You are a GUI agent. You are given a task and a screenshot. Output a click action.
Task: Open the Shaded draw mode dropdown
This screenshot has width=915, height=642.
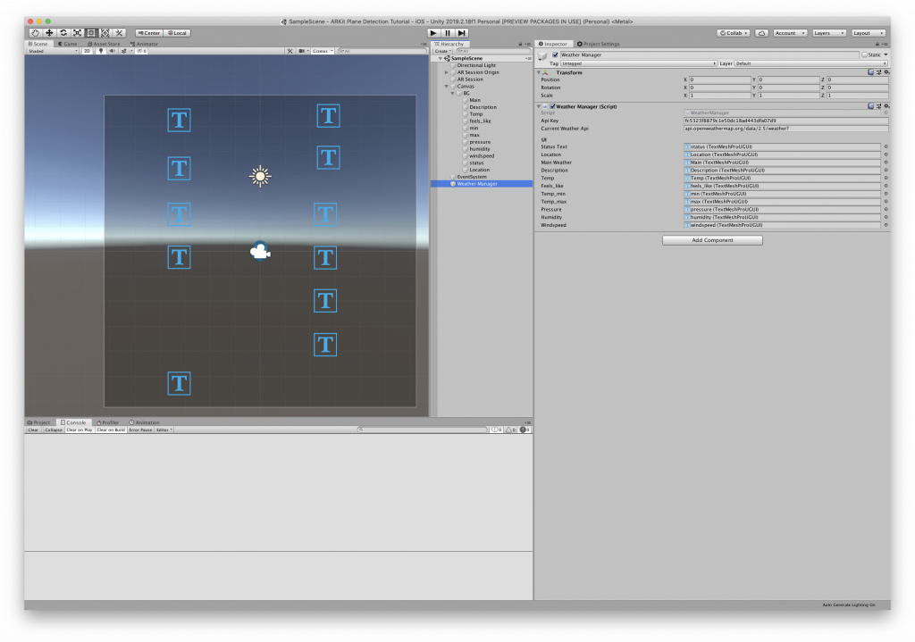pyautogui.click(x=53, y=51)
